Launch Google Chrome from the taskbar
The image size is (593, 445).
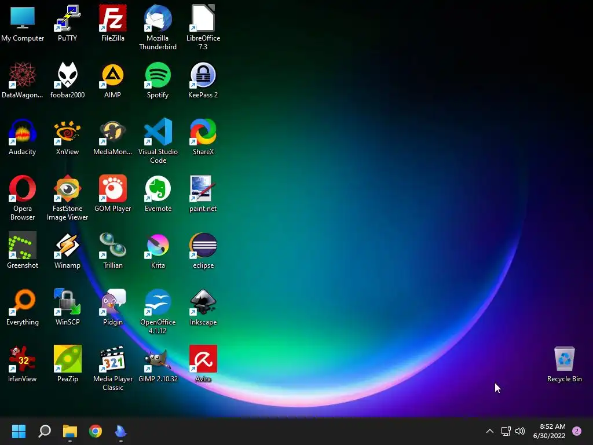(x=96, y=431)
